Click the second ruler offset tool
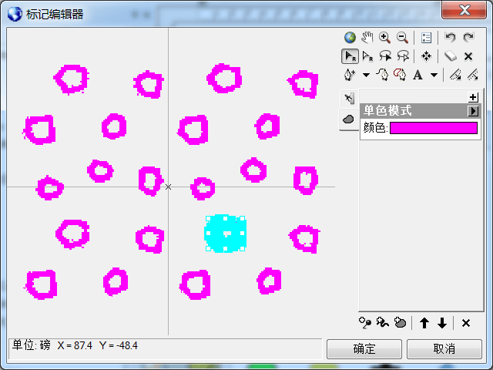Screen dimensions: 493x370 pos(473,75)
